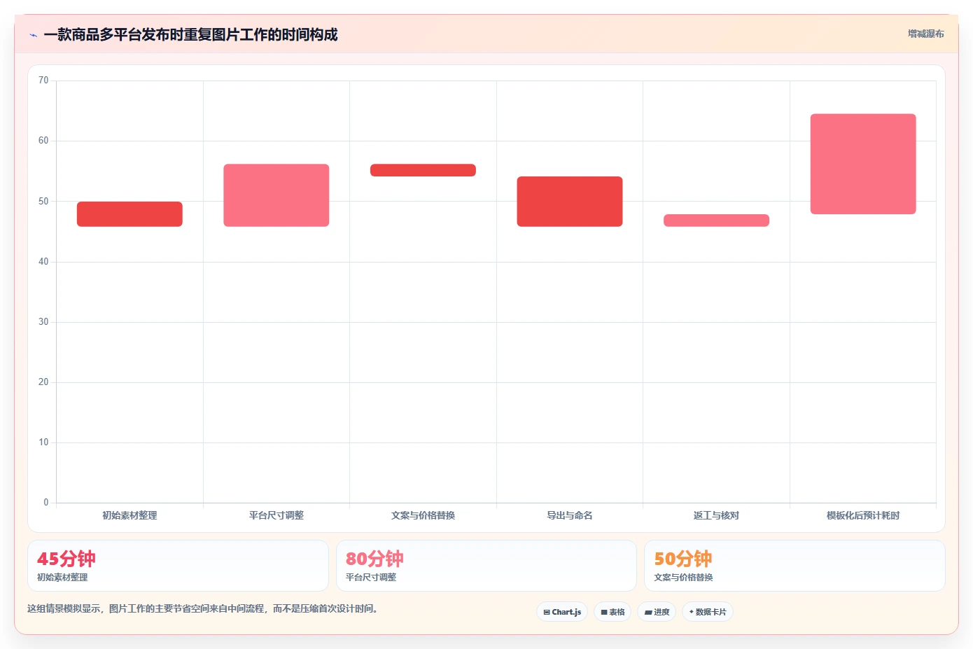This screenshot has height=649, width=973.
Task: Click the 50分钟 data card
Action: 794,566
